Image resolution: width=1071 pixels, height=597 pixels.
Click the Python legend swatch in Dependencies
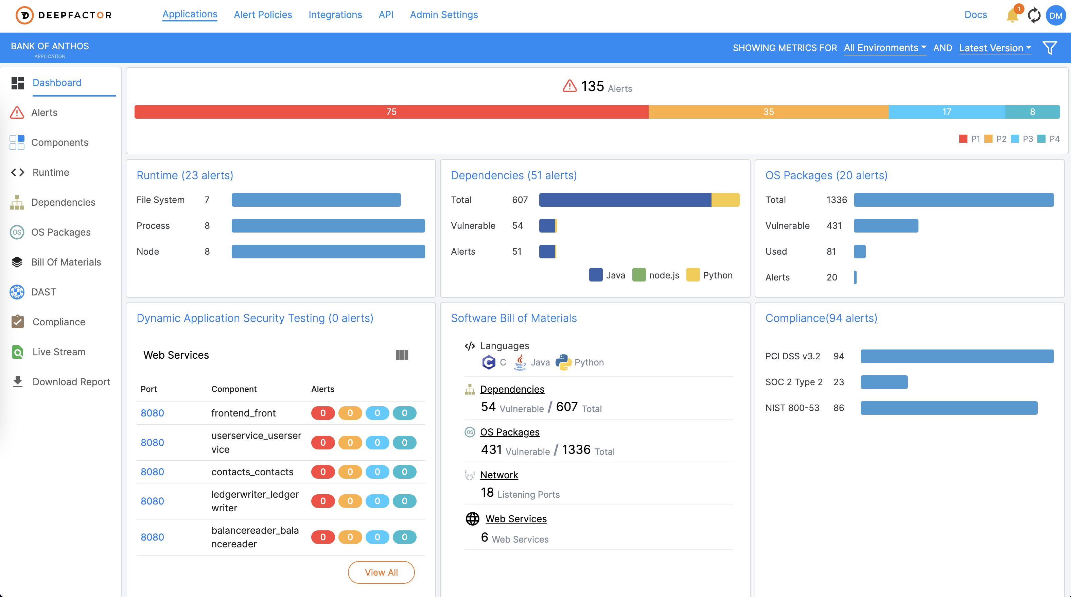[x=693, y=275]
